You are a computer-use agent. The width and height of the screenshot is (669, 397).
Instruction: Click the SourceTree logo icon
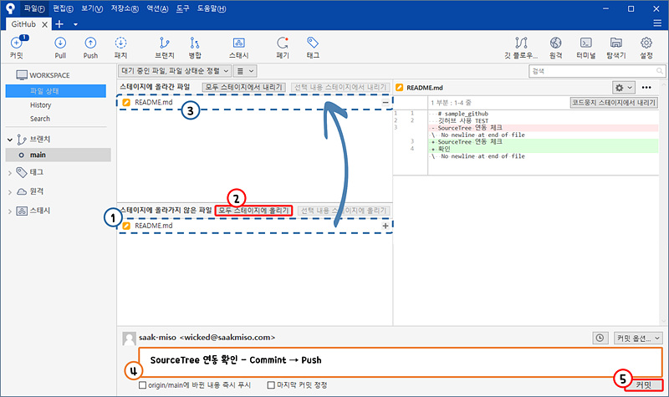[10, 8]
